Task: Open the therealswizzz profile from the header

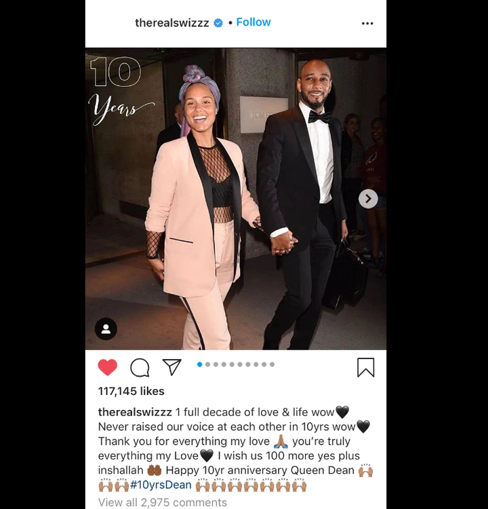Action: point(172,22)
